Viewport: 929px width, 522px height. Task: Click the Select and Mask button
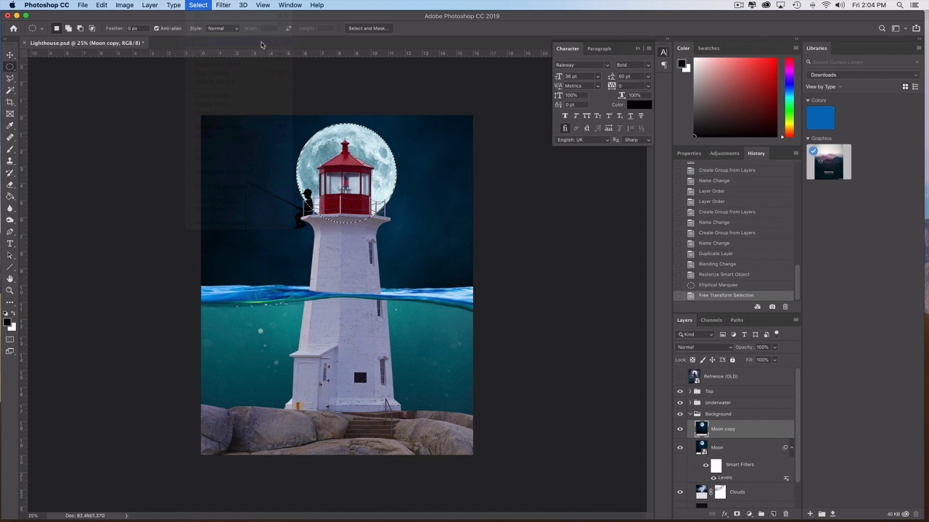(369, 28)
